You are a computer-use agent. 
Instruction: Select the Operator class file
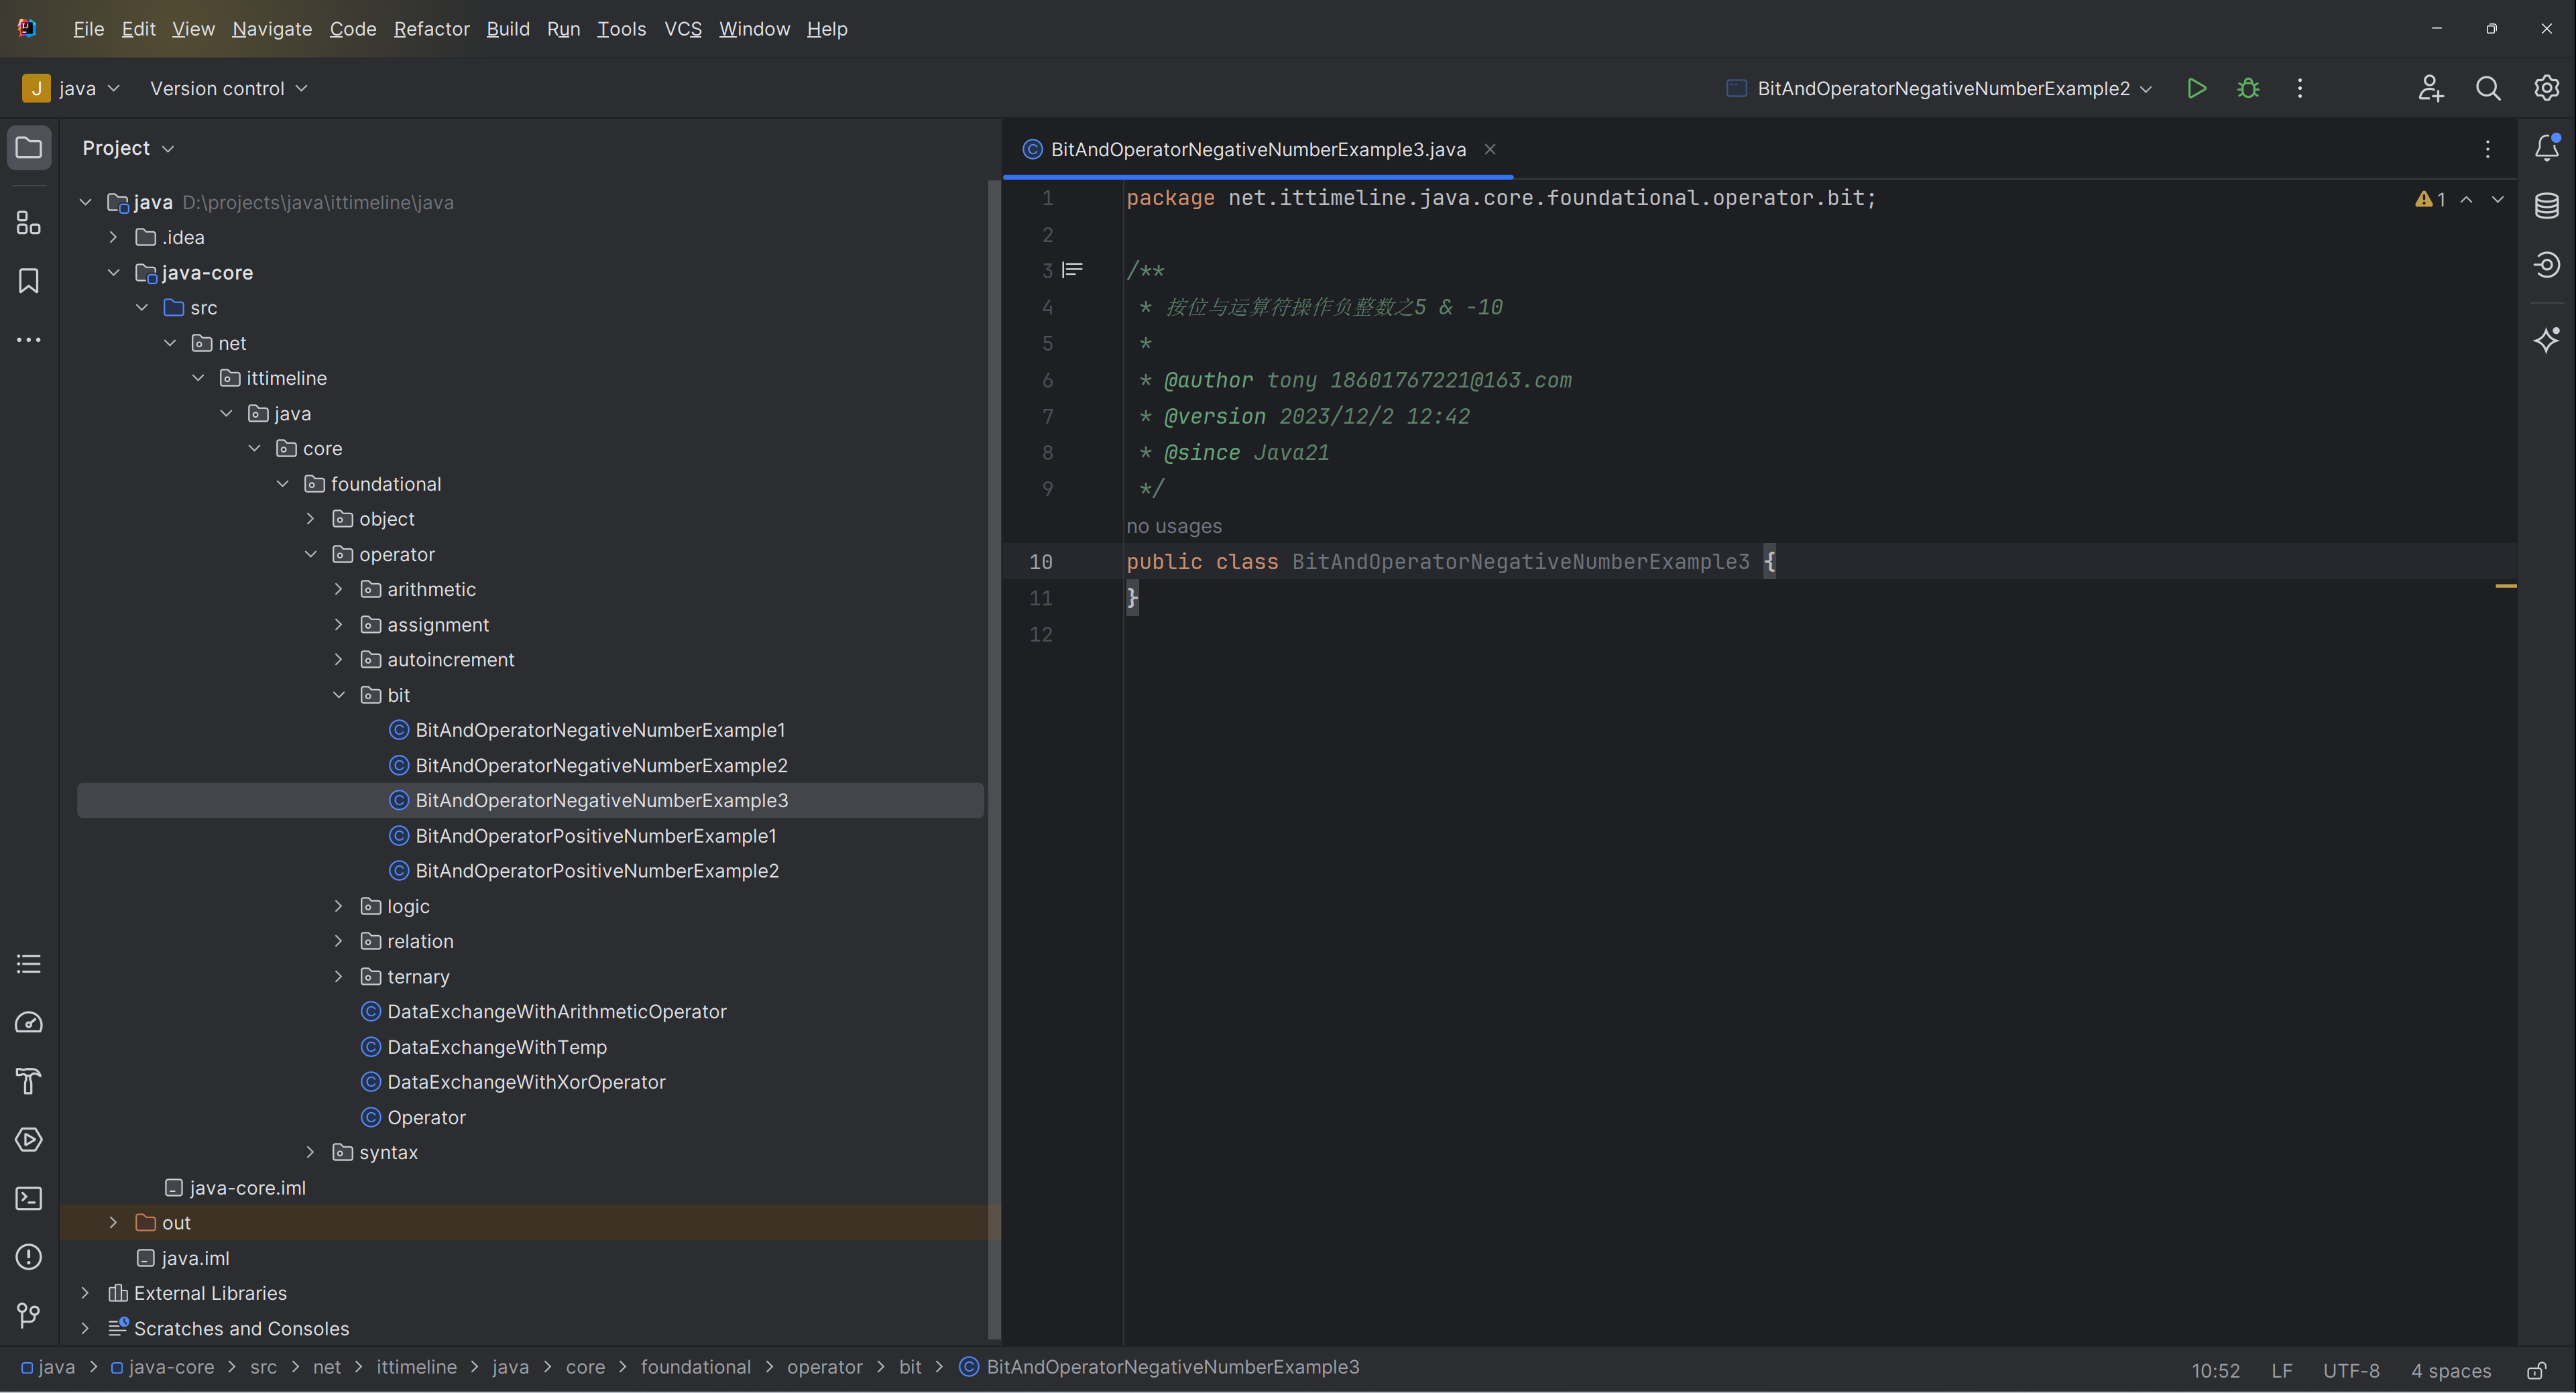pos(426,1117)
